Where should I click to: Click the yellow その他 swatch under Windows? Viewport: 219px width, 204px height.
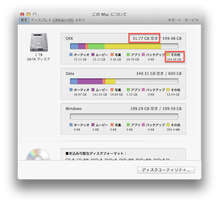[168, 125]
